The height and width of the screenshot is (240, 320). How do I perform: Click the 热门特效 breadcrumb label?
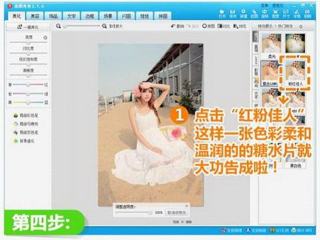(x=285, y=26)
